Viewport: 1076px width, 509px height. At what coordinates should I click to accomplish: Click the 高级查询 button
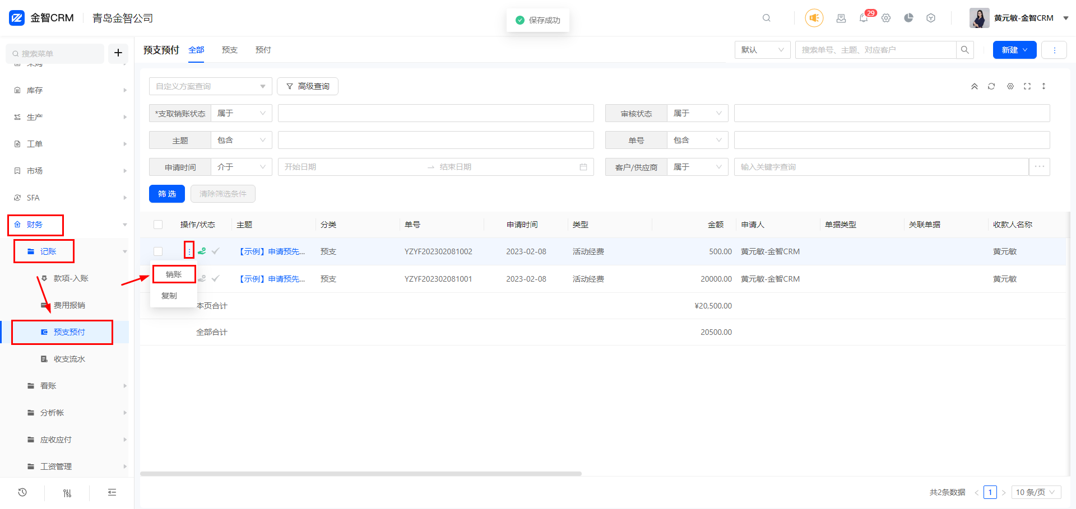tap(308, 86)
